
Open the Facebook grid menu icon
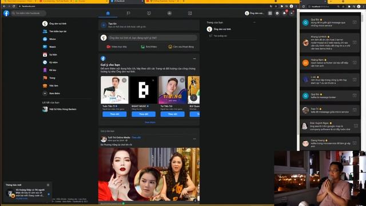click(x=270, y=13)
